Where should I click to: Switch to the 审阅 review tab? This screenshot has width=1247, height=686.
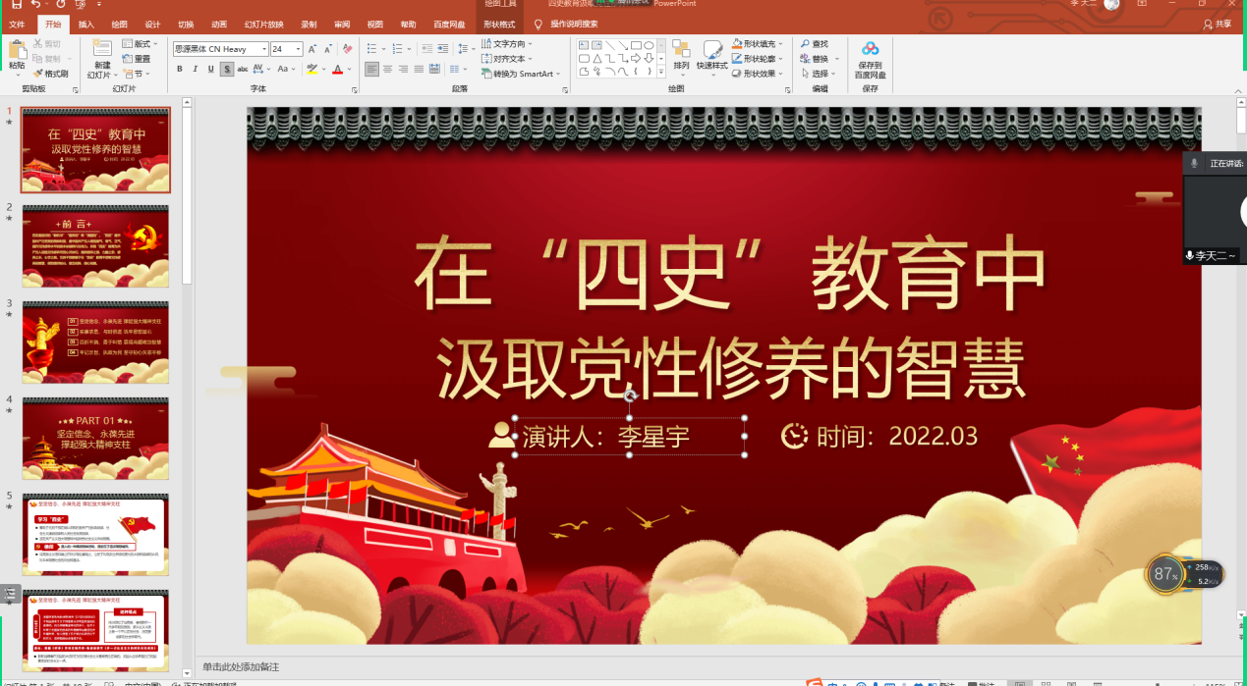(342, 24)
